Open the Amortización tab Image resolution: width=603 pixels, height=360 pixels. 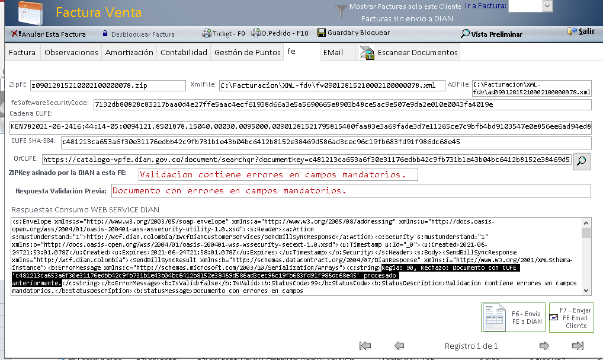point(129,52)
